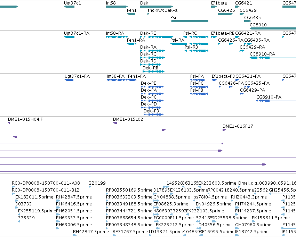Select the Dek-RC transcript label

pyautogui.click(x=148, y=54)
